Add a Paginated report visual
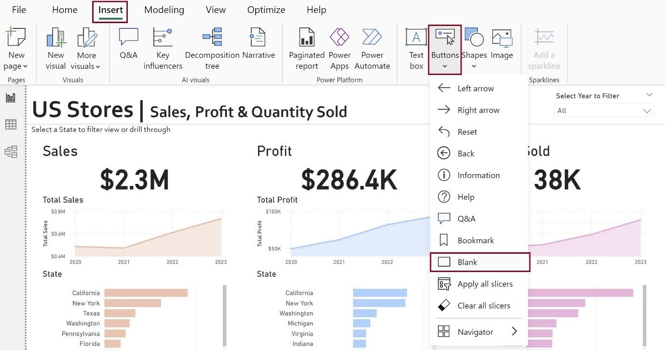This screenshot has height=350, width=665. (x=307, y=49)
